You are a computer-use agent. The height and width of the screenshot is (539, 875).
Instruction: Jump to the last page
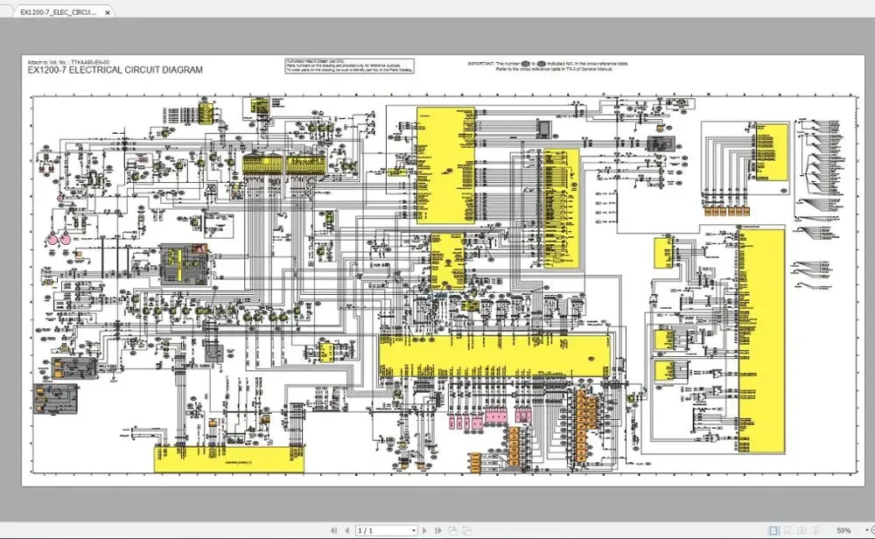click(x=437, y=530)
